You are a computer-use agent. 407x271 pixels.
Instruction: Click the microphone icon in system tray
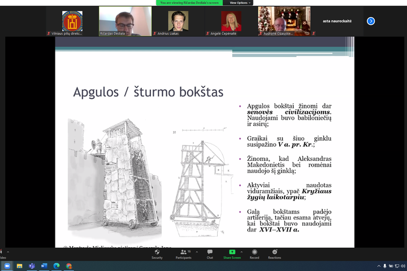(x=385, y=266)
